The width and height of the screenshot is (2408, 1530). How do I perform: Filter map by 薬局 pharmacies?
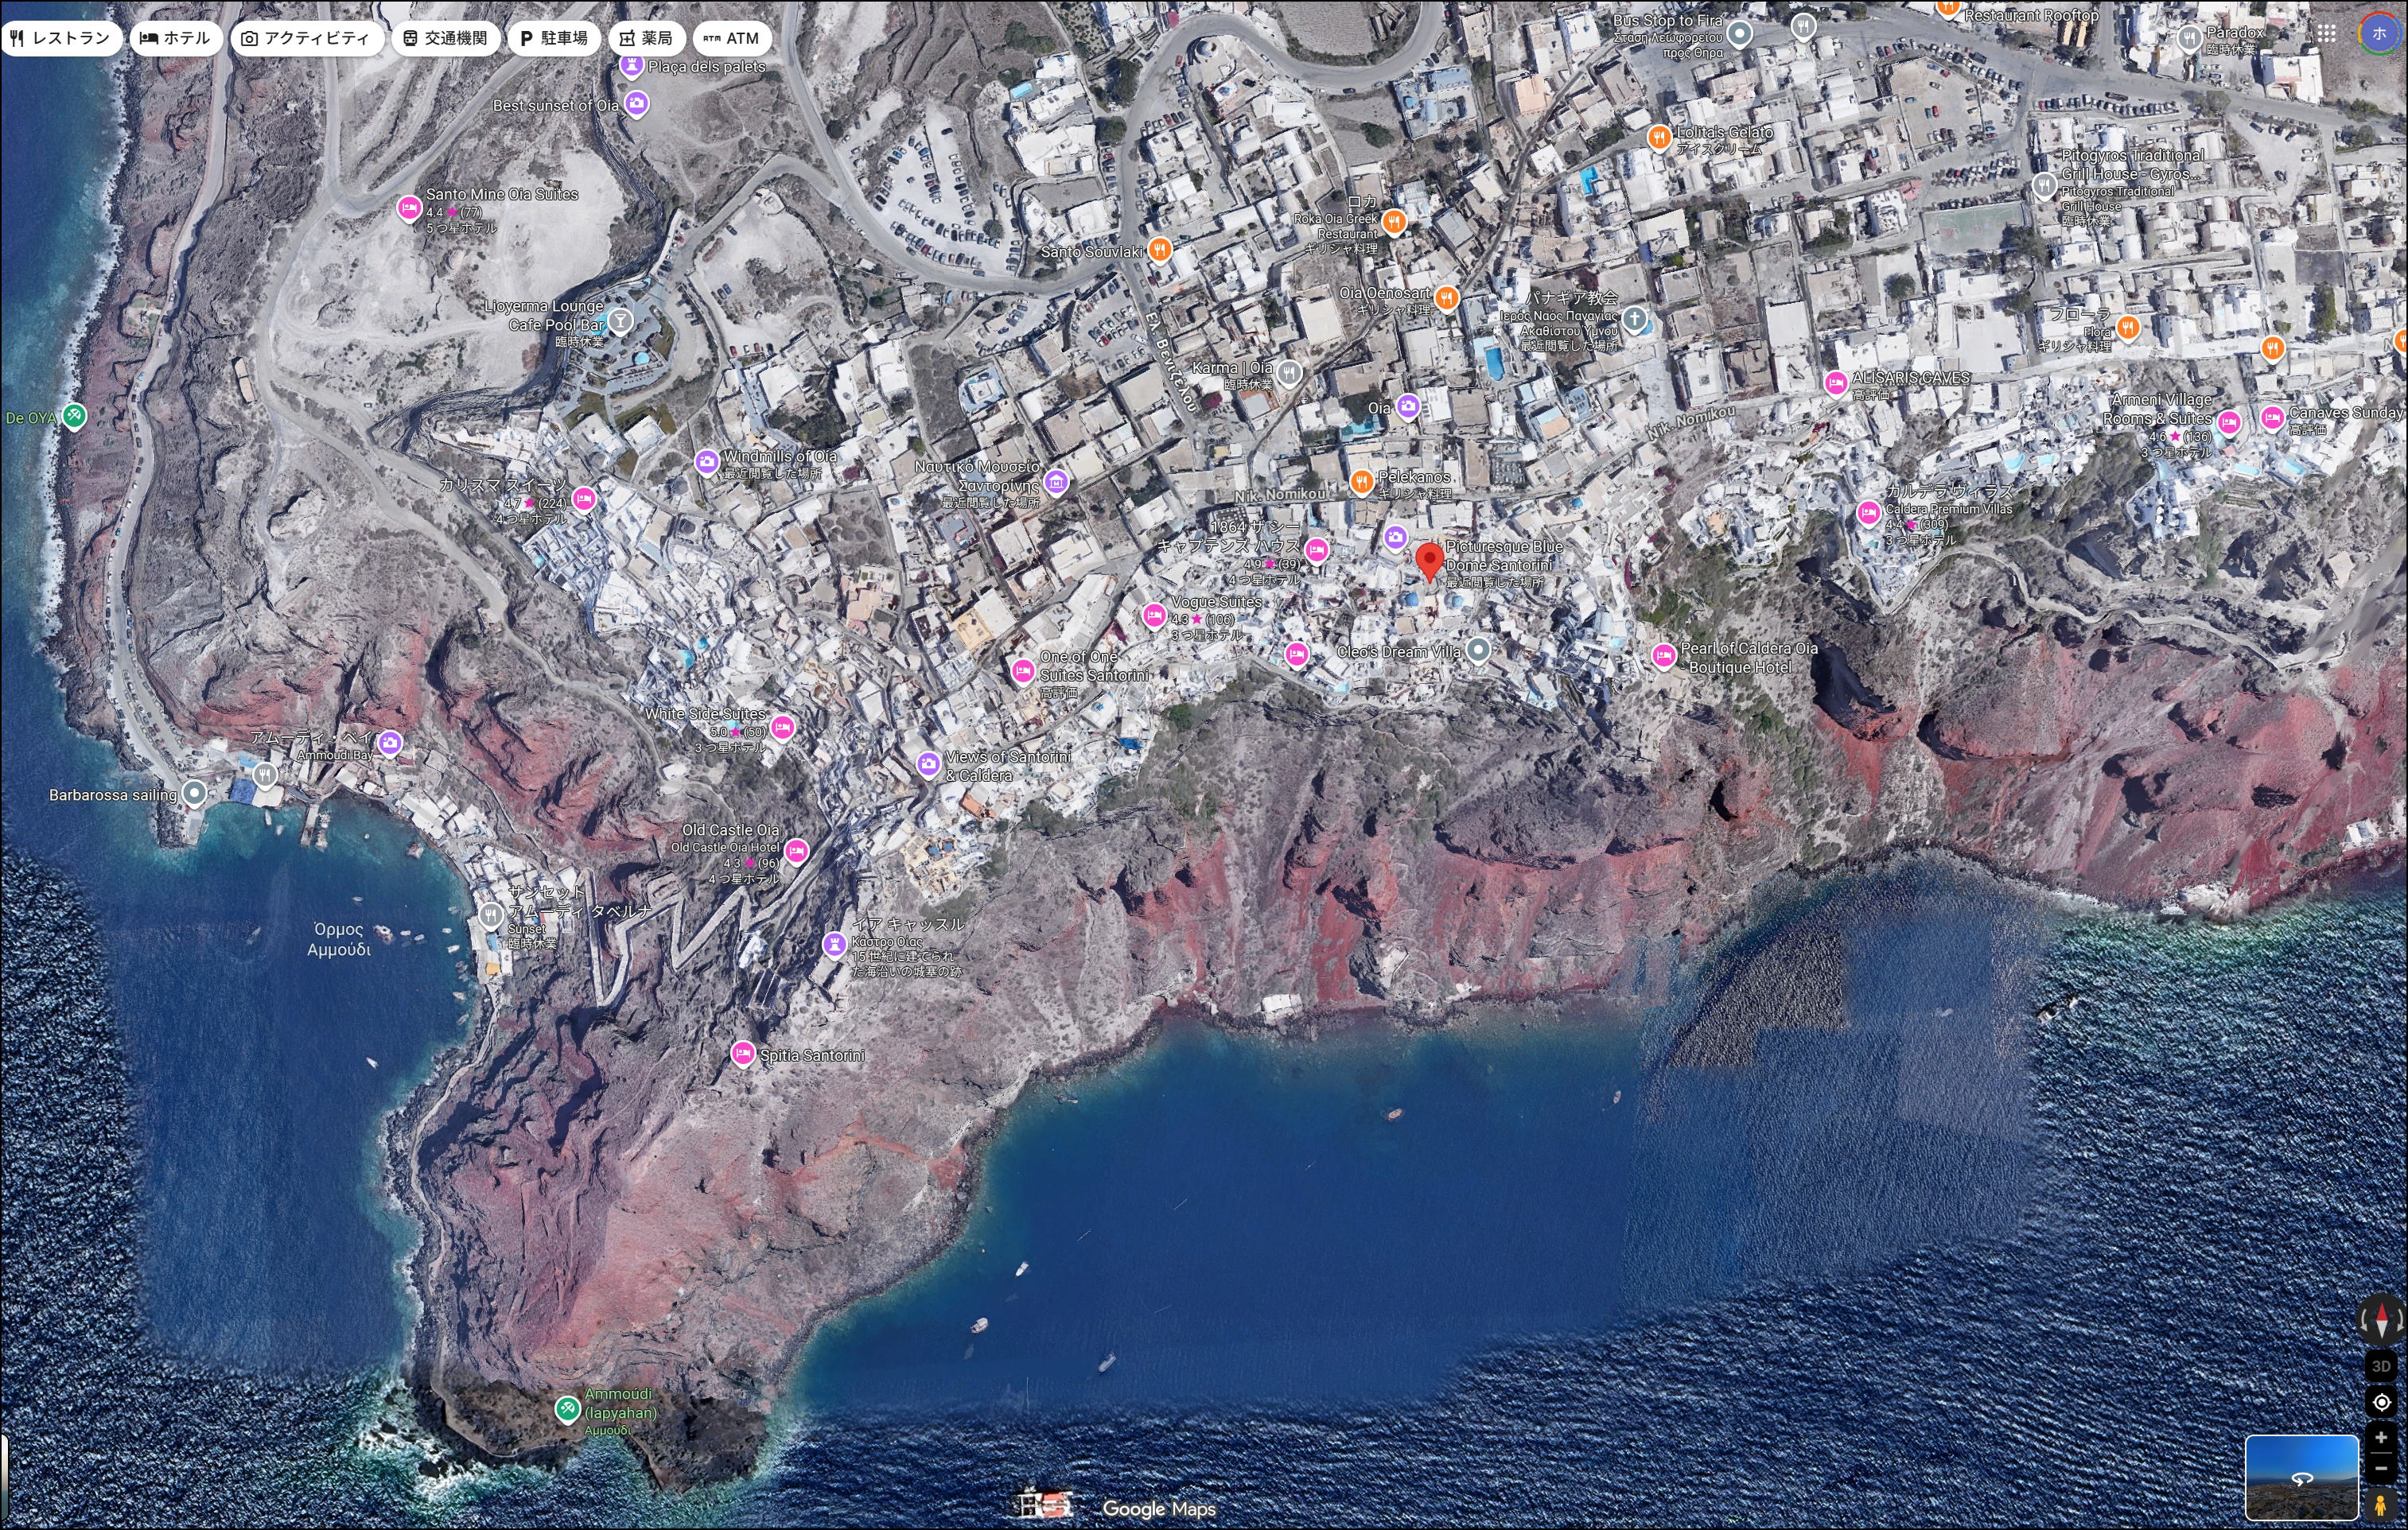click(x=646, y=38)
